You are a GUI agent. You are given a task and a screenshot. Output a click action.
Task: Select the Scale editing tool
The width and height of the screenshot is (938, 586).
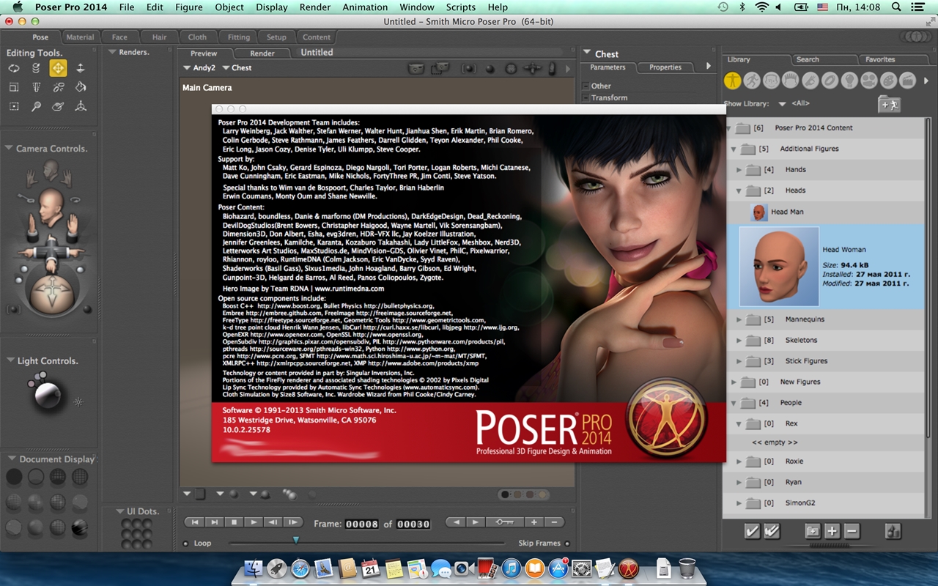pyautogui.click(x=14, y=87)
